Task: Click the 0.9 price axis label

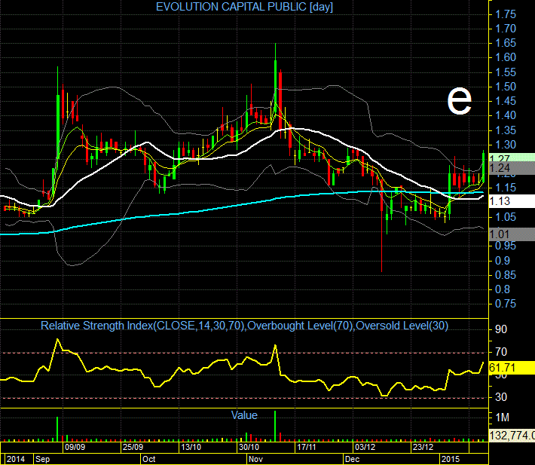Action: [x=503, y=261]
